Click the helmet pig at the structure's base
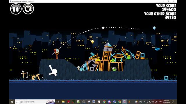The width and height of the screenshot is (186, 104). click(x=114, y=69)
